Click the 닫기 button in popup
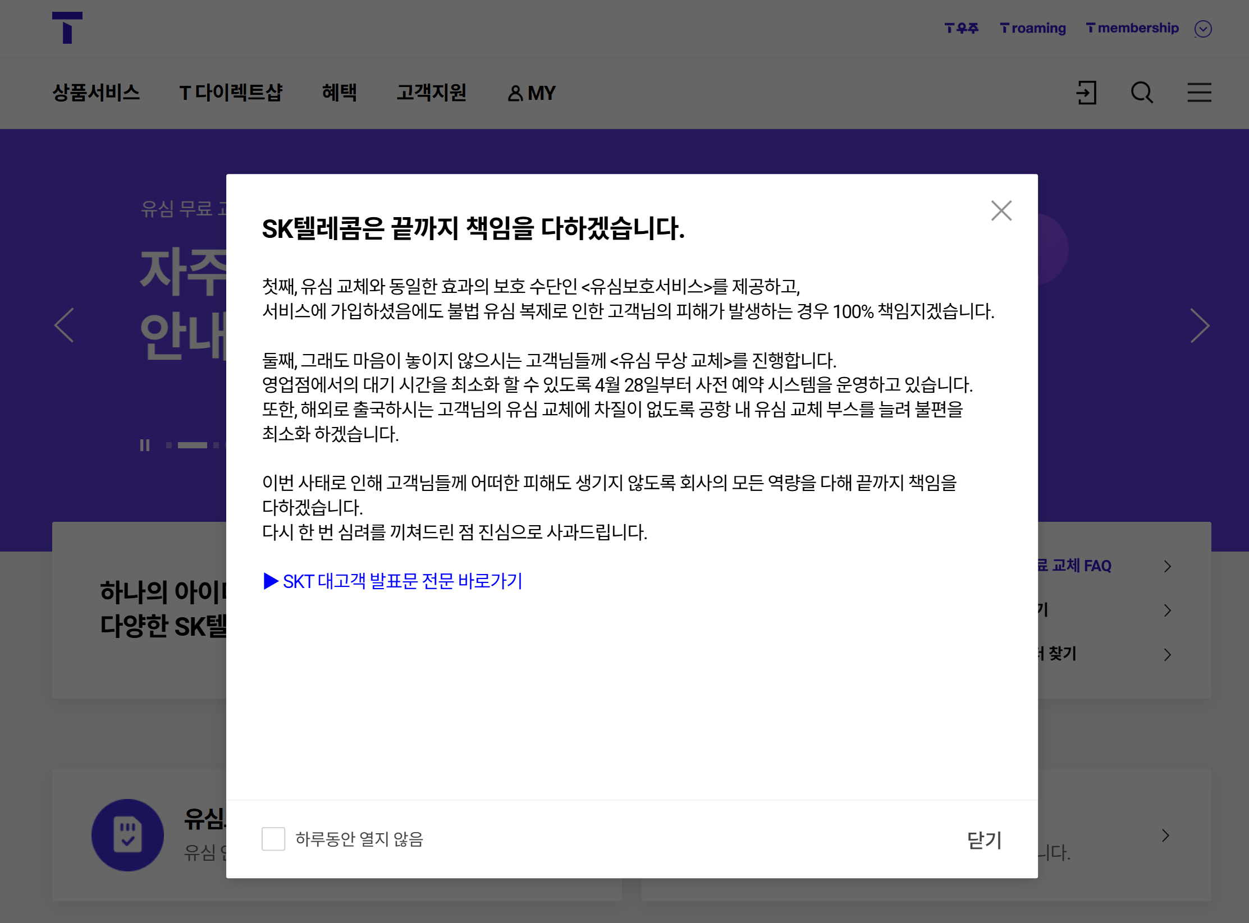 coord(984,840)
